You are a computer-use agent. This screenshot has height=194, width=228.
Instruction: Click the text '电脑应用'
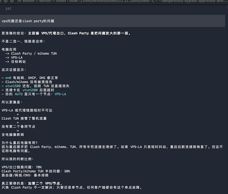(9, 50)
